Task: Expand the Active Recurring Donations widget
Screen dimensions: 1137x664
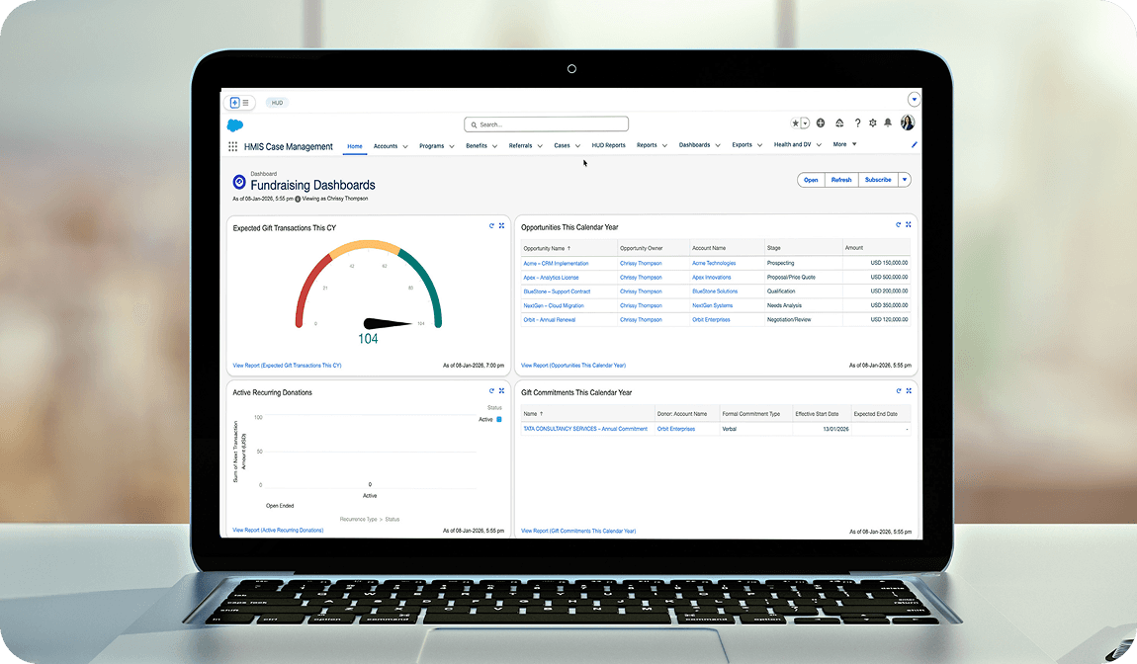Action: click(x=501, y=390)
